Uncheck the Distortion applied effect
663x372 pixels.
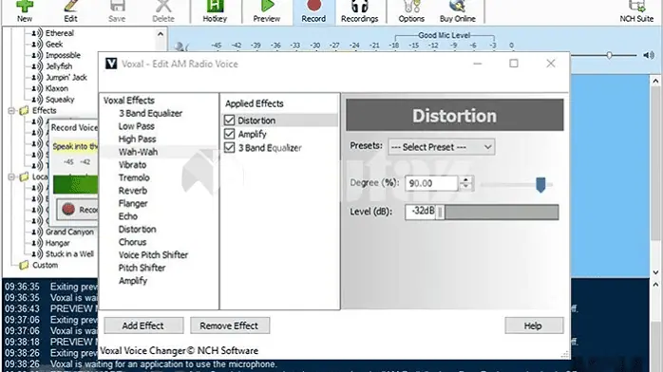pos(229,121)
